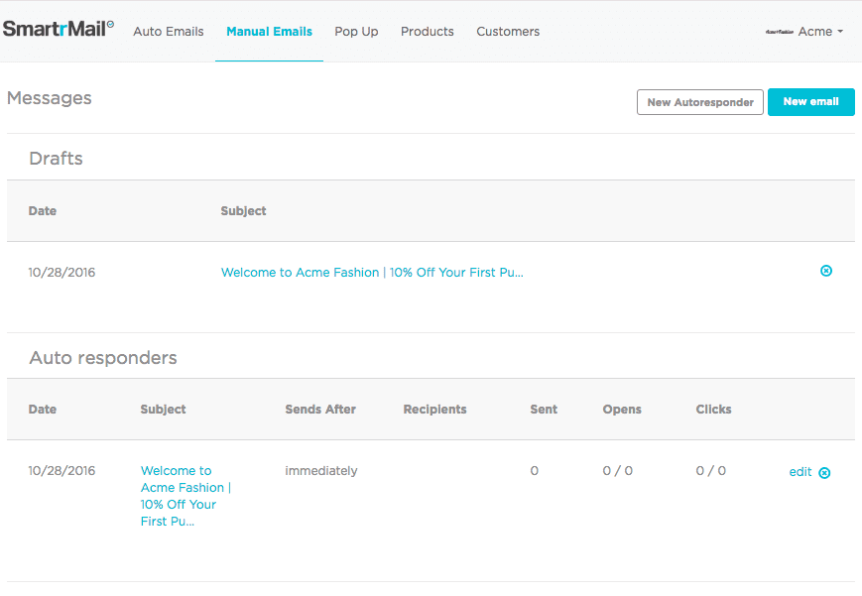Go to the Pop Up section

pyautogui.click(x=356, y=32)
